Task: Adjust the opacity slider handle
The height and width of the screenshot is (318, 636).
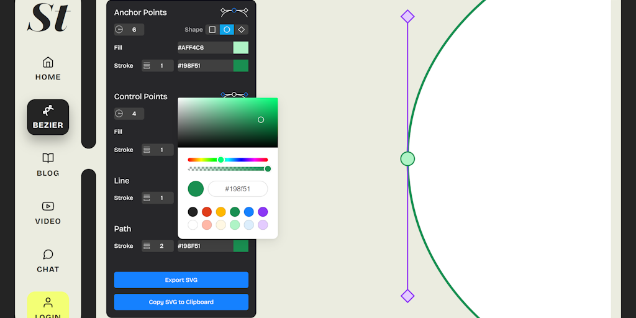Action: click(x=268, y=169)
